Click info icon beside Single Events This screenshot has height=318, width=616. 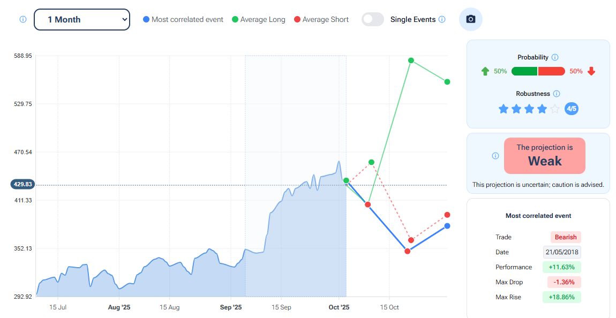coord(442,19)
